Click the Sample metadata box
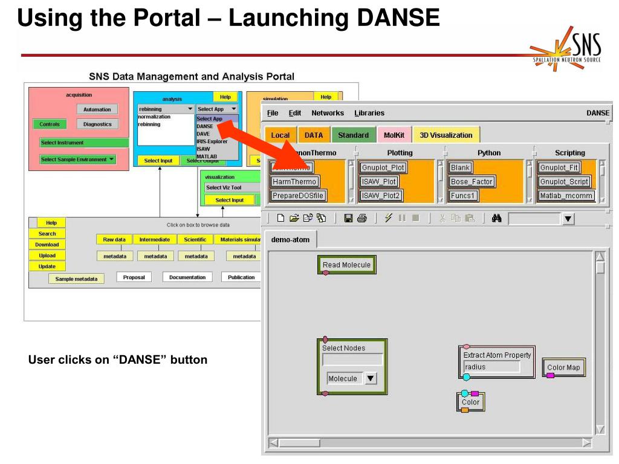The height and width of the screenshot is (464, 619). click(76, 279)
